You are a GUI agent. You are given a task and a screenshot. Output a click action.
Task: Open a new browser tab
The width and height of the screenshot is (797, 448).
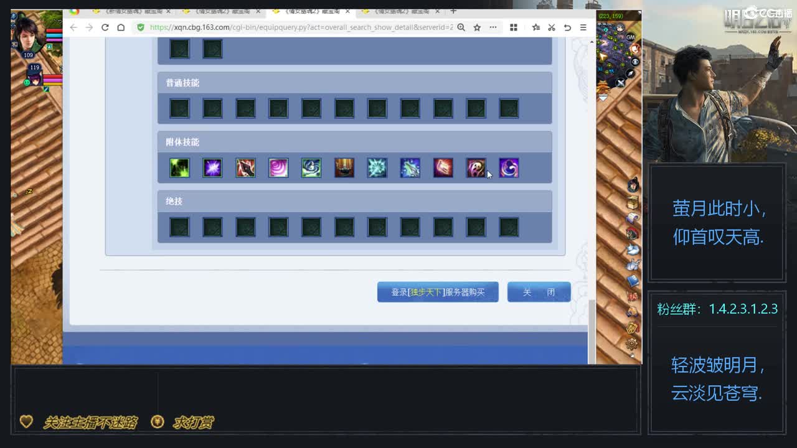coord(453,11)
